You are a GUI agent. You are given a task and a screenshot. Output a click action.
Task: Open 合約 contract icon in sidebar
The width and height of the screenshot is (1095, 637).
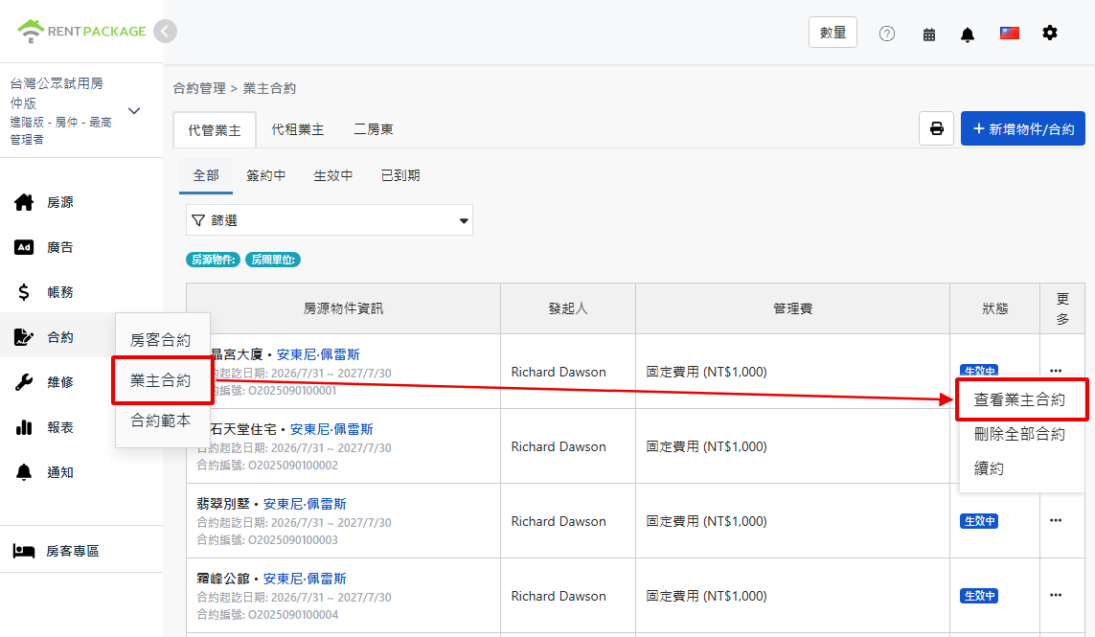(x=24, y=337)
